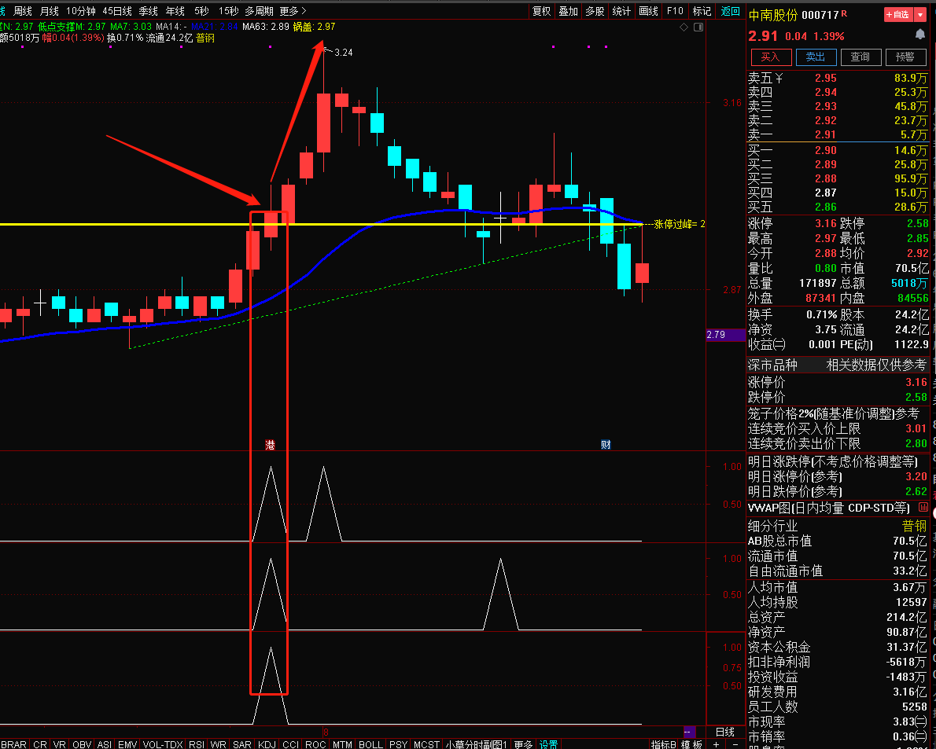
Task: Select the 小草分时副图1 indicator tab
Action: pyautogui.click(x=477, y=744)
